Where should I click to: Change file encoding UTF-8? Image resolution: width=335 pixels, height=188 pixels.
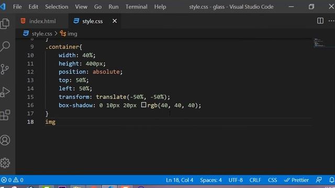click(x=236, y=180)
